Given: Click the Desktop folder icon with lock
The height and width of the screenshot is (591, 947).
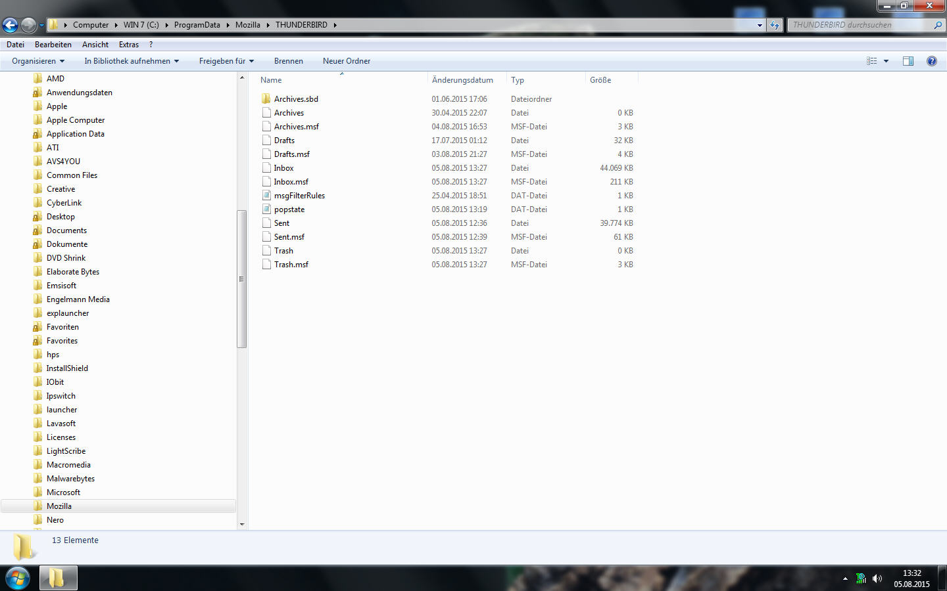Looking at the screenshot, I should (37, 217).
